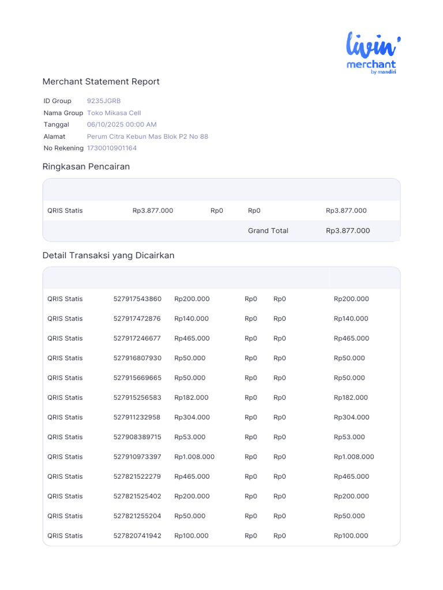Viewport: 443px width, 590px height.
Task: Click Rp1.008.000 amount next to 527910973397
Action: 194,457
